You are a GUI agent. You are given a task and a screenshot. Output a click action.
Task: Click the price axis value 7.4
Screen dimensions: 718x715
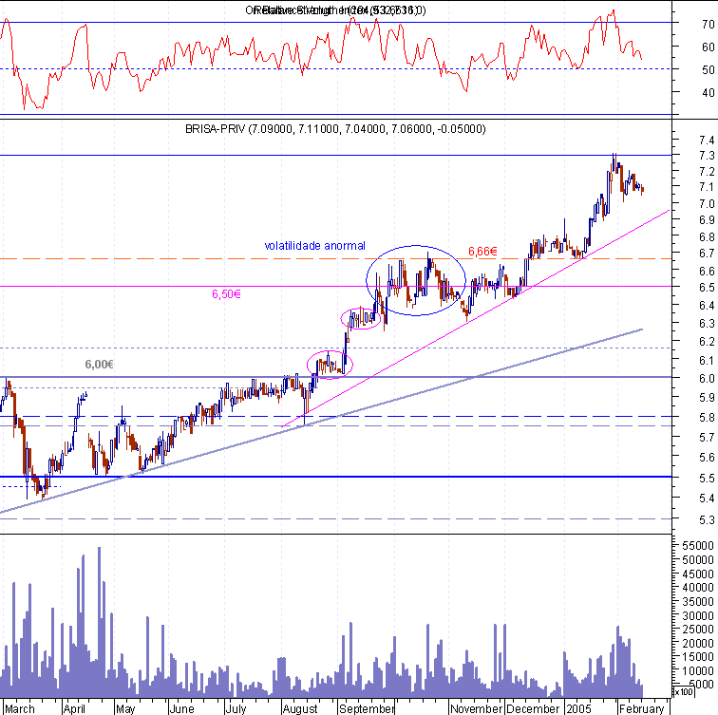tap(707, 141)
